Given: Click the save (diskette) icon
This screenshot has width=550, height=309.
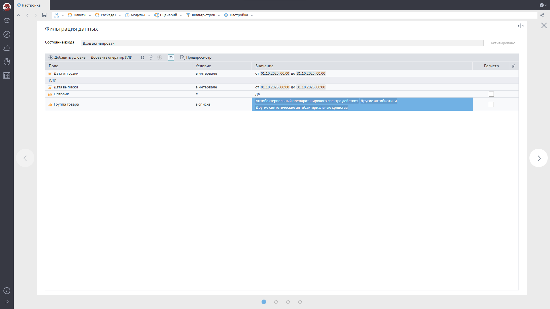Looking at the screenshot, I should point(44,15).
